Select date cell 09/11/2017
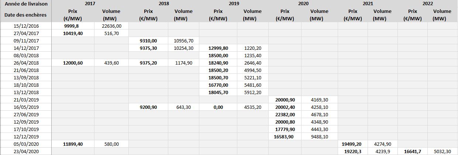The height and width of the screenshot is (155, 458). click(26, 41)
